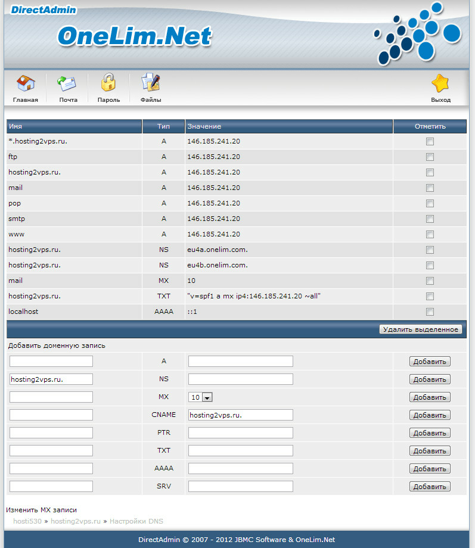
Task: Focus the TXT record value field
Action: [241, 451]
